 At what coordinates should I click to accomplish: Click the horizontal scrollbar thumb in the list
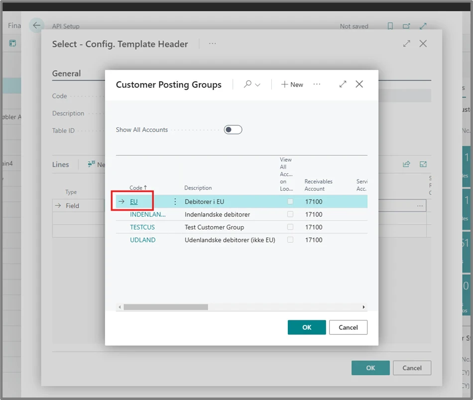click(166, 307)
